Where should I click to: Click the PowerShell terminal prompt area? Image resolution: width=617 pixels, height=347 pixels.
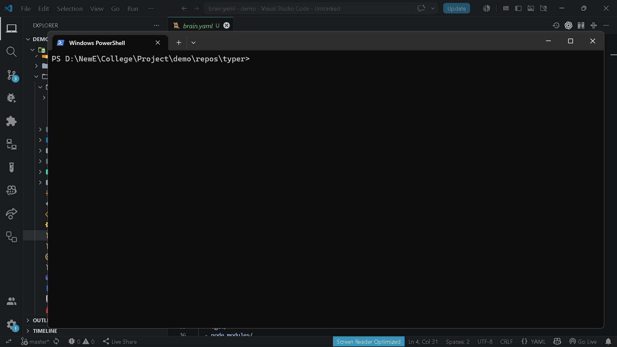(x=326, y=189)
